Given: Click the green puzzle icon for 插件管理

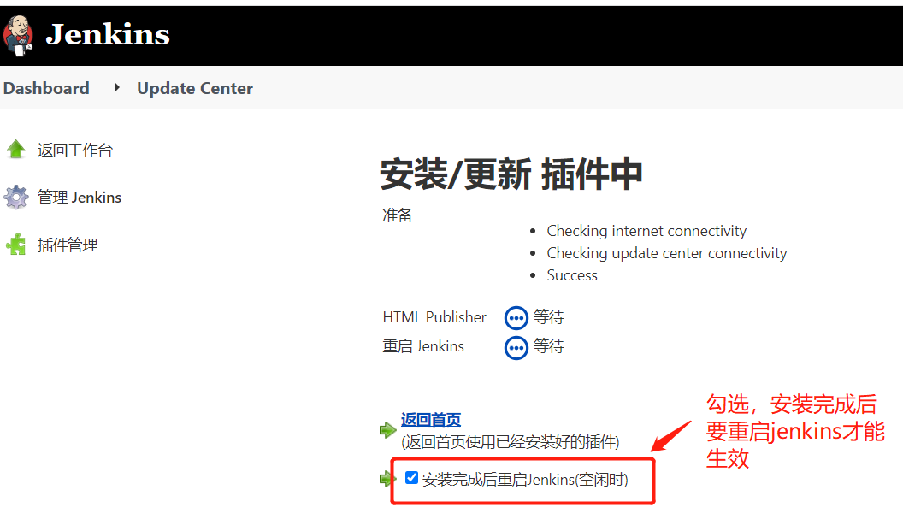Looking at the screenshot, I should [x=16, y=245].
